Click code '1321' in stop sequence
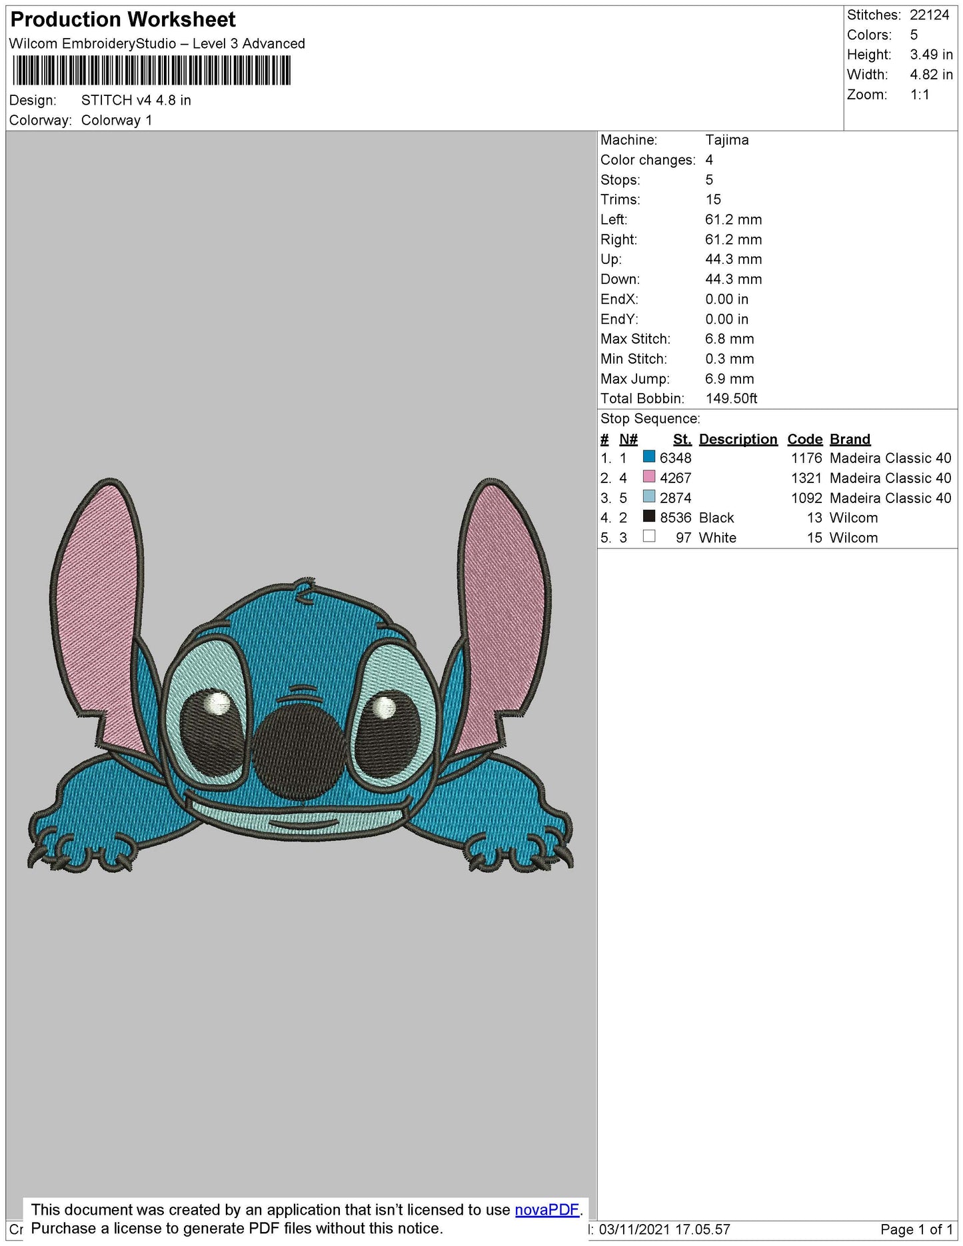Screen dimensions: 963x1246 [x=806, y=478]
